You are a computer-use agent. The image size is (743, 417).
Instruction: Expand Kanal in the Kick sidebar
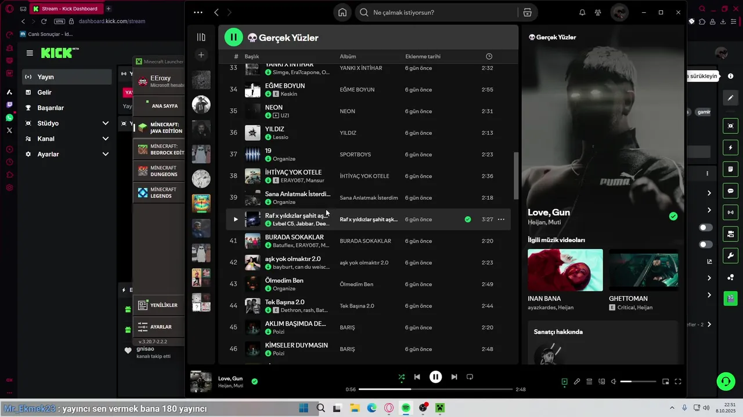point(67,139)
